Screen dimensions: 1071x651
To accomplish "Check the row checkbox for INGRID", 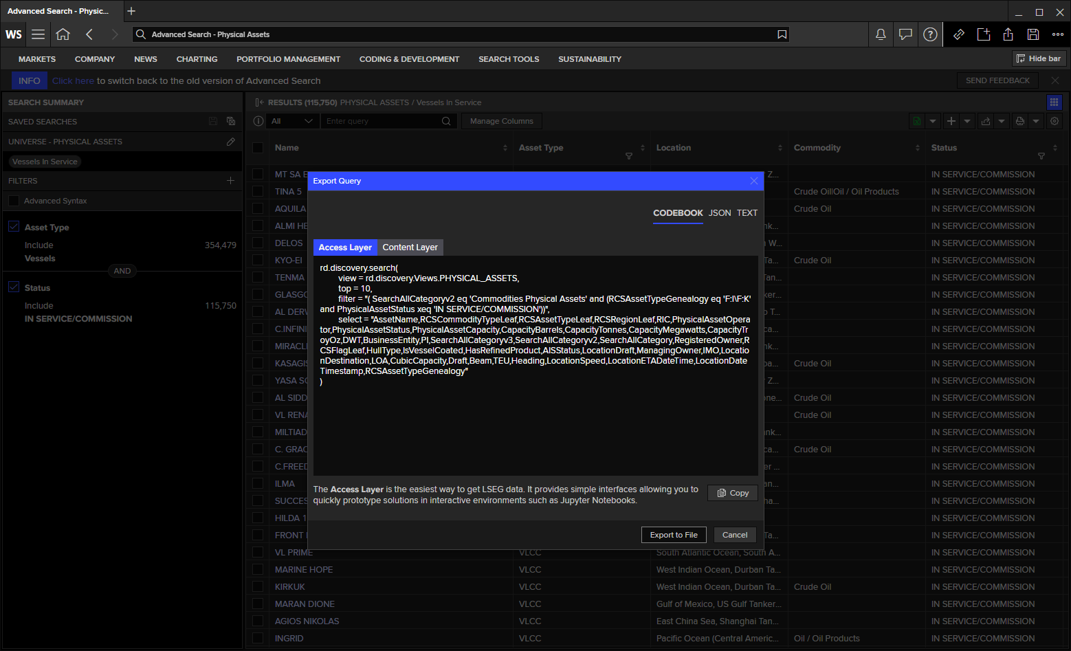I will (258, 638).
